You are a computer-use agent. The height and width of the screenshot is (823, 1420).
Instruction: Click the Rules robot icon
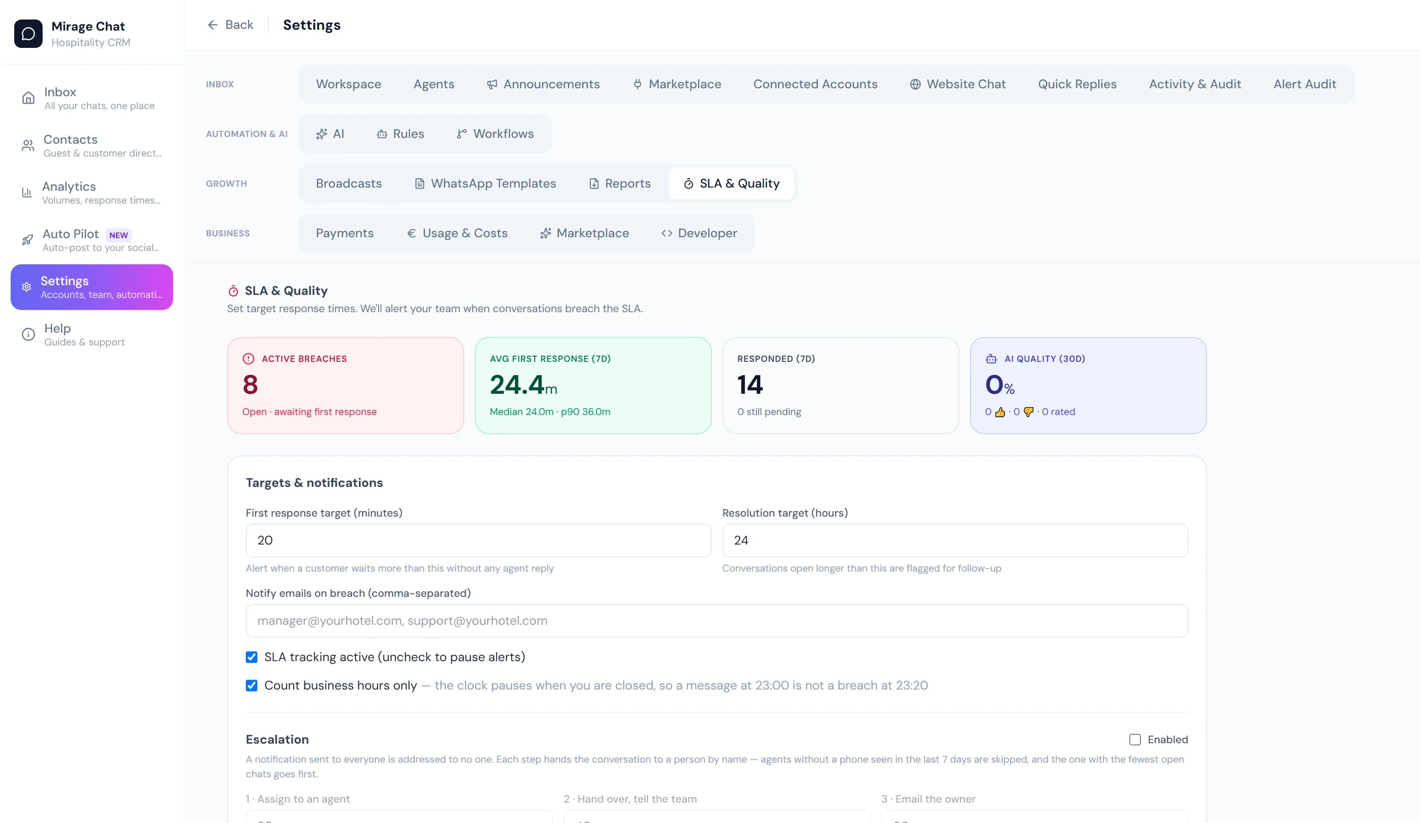pos(382,134)
